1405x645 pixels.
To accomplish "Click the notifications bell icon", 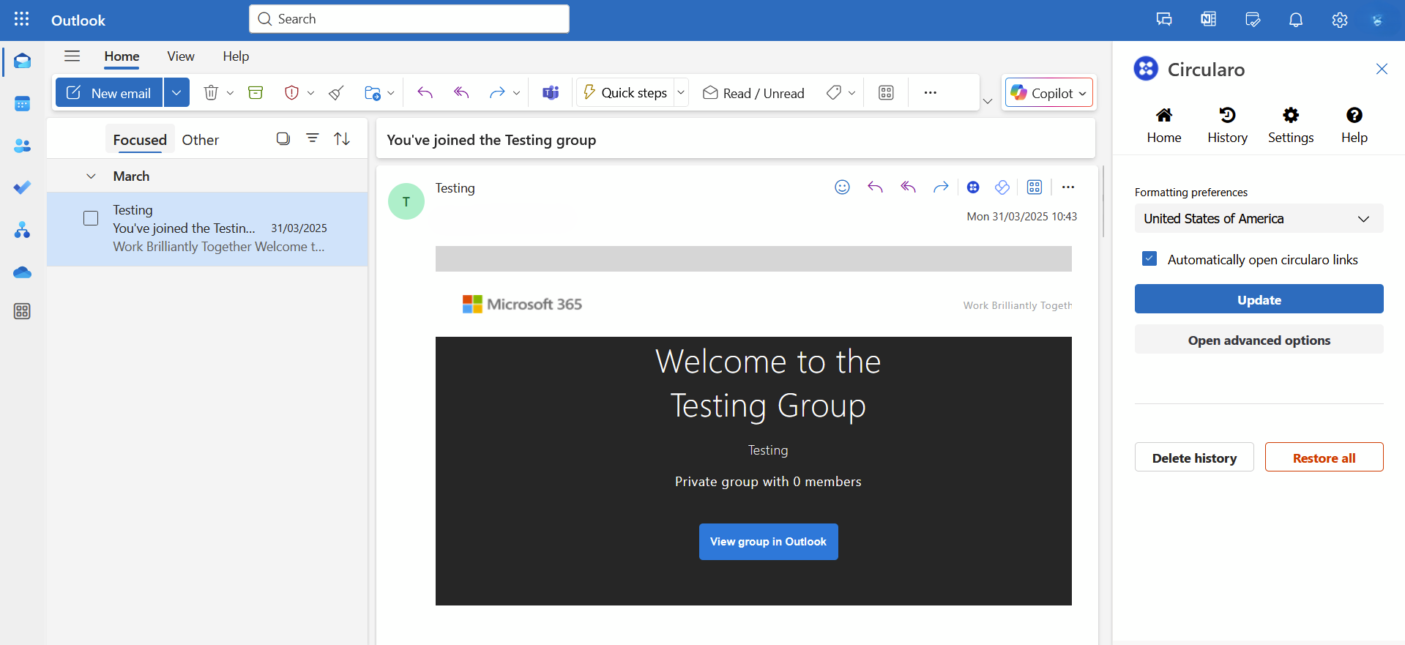I will tap(1295, 20).
